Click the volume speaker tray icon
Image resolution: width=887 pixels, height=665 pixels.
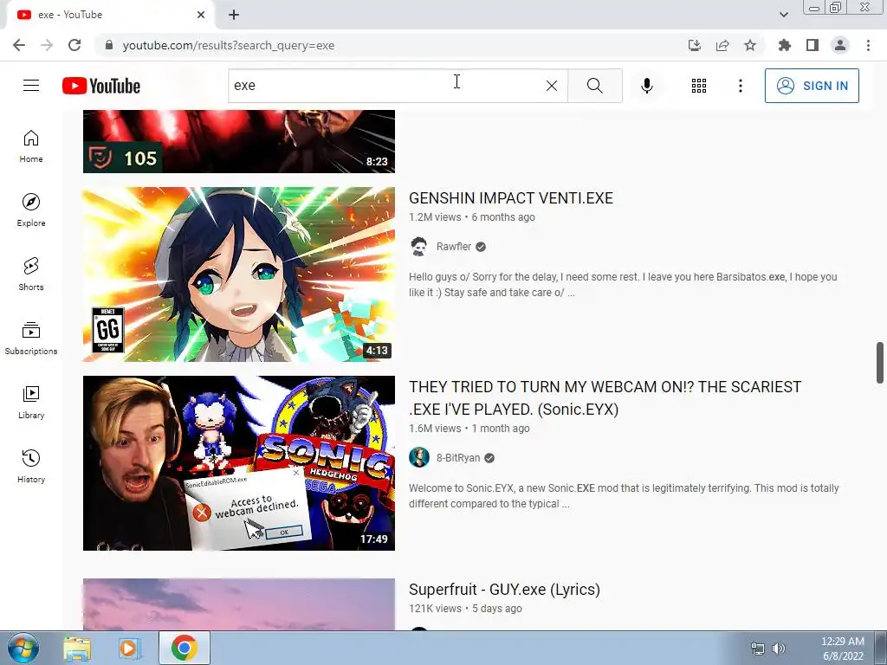[779, 649]
